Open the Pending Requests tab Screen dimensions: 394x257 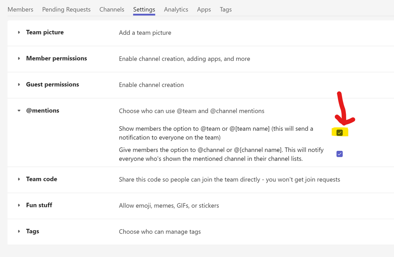click(x=66, y=9)
